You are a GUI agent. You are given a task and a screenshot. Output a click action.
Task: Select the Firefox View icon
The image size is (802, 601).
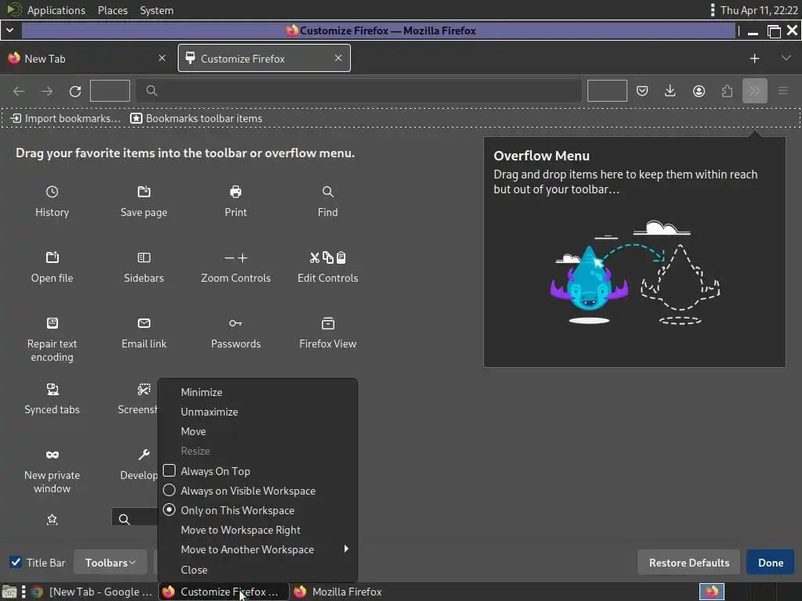pos(328,323)
